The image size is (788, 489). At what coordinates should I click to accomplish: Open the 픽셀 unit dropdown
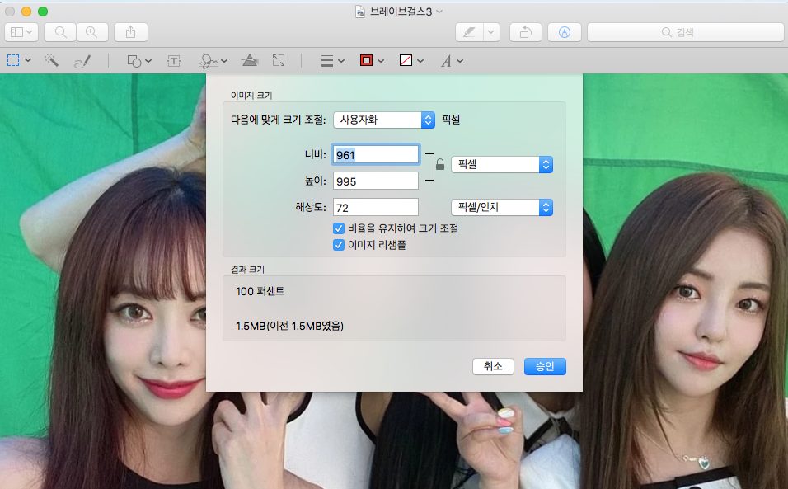[502, 164]
